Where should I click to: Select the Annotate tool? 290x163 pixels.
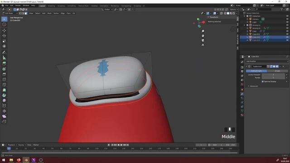[4, 53]
